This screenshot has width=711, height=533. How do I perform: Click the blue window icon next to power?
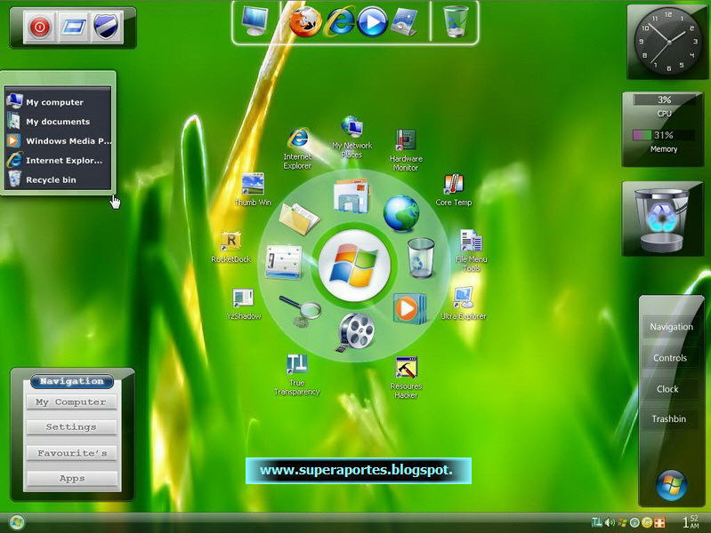73,28
